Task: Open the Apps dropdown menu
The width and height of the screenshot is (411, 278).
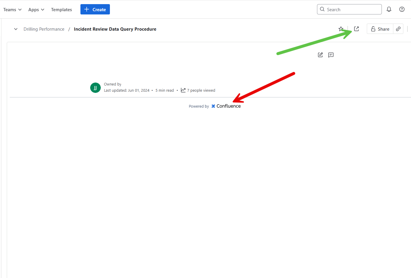Action: click(x=36, y=9)
